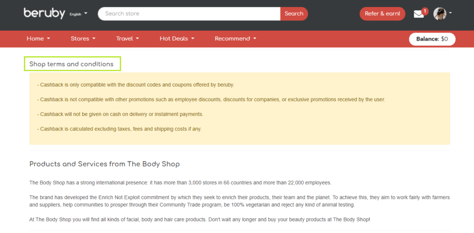Click the Refer & earn! button
Image resolution: width=474 pixels, height=233 pixels.
[x=382, y=14]
